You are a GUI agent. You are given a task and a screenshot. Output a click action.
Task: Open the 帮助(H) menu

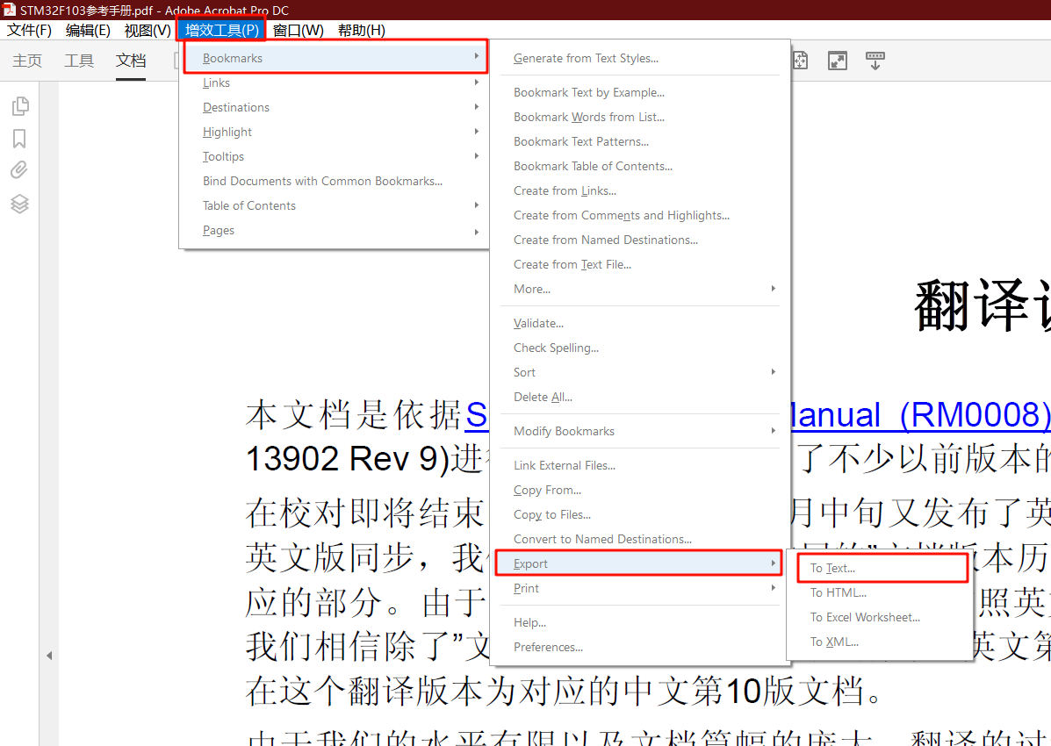click(361, 30)
